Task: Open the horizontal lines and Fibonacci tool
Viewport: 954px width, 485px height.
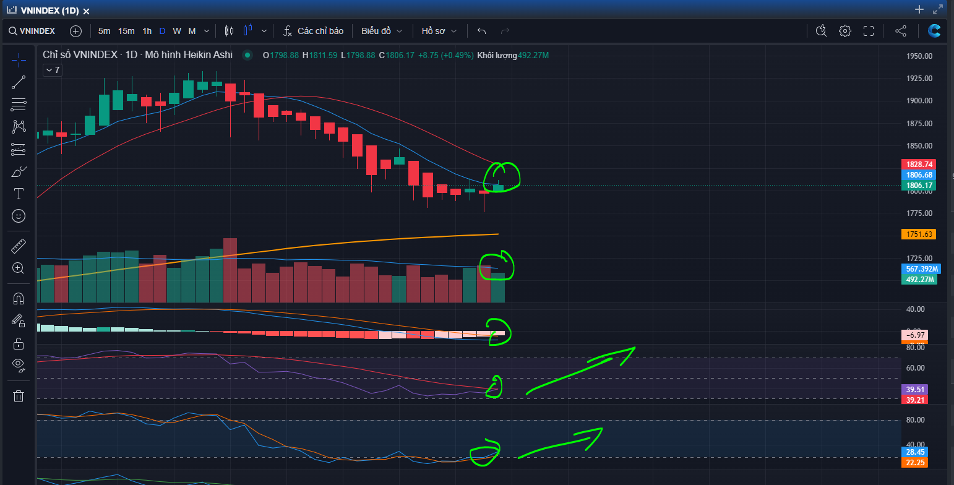Action: (19, 105)
